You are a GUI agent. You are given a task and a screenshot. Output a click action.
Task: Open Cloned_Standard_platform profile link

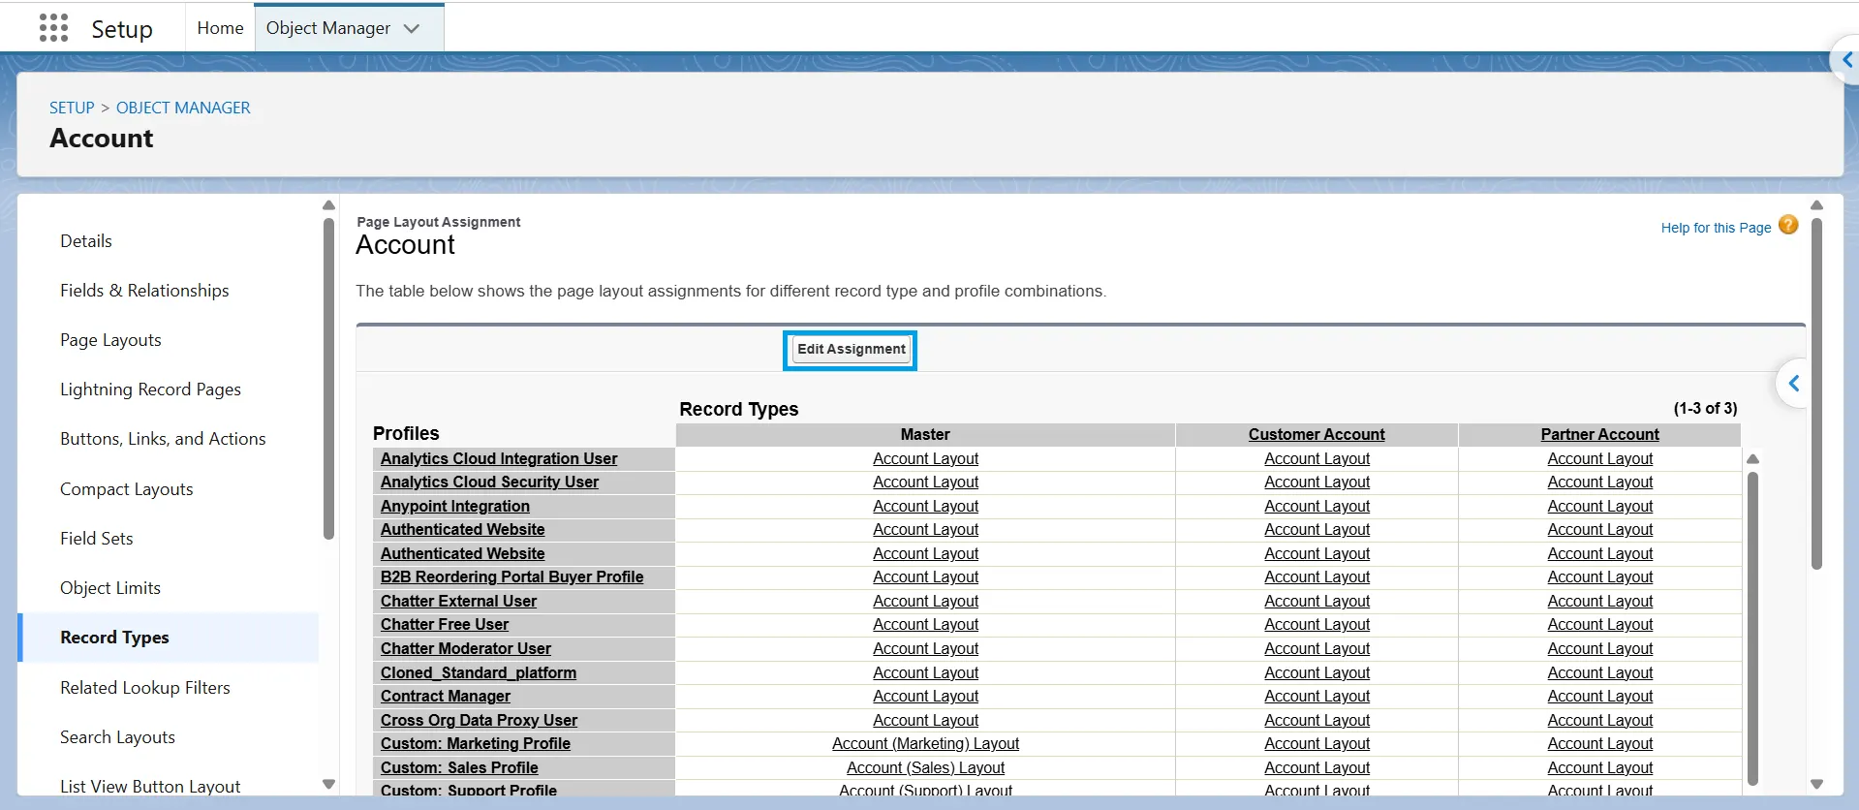tap(479, 673)
